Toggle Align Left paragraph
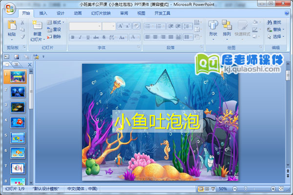Screen dimensions: 293x195 [x=147, y=37]
